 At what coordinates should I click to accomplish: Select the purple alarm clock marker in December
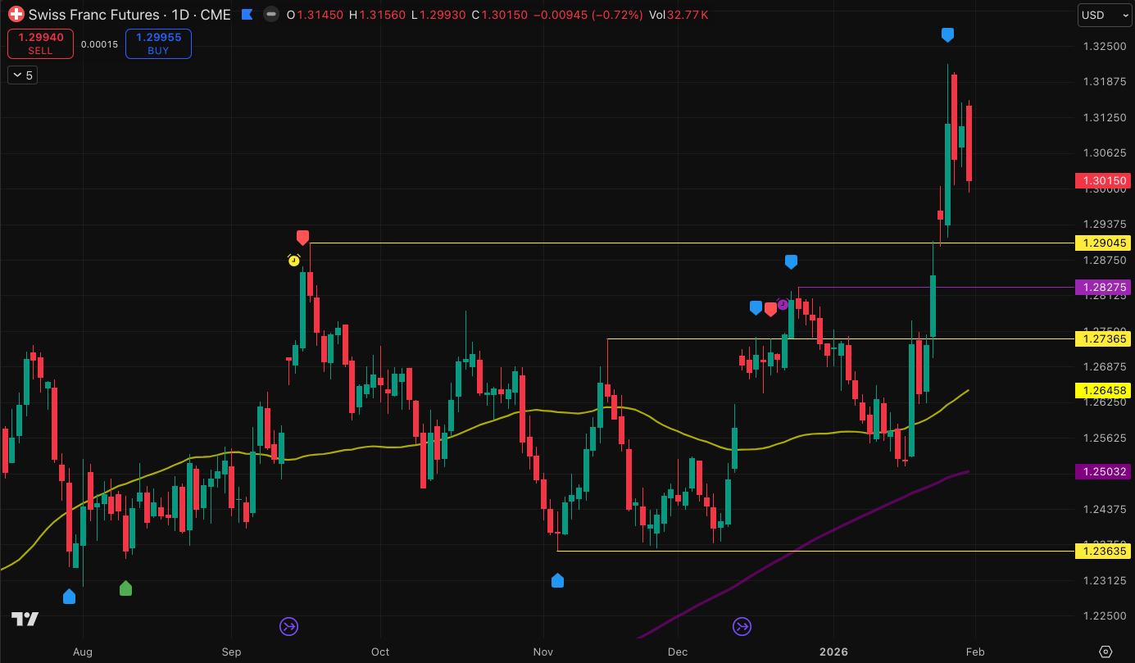point(783,304)
